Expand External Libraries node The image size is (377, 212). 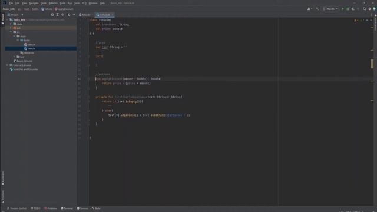point(7,65)
